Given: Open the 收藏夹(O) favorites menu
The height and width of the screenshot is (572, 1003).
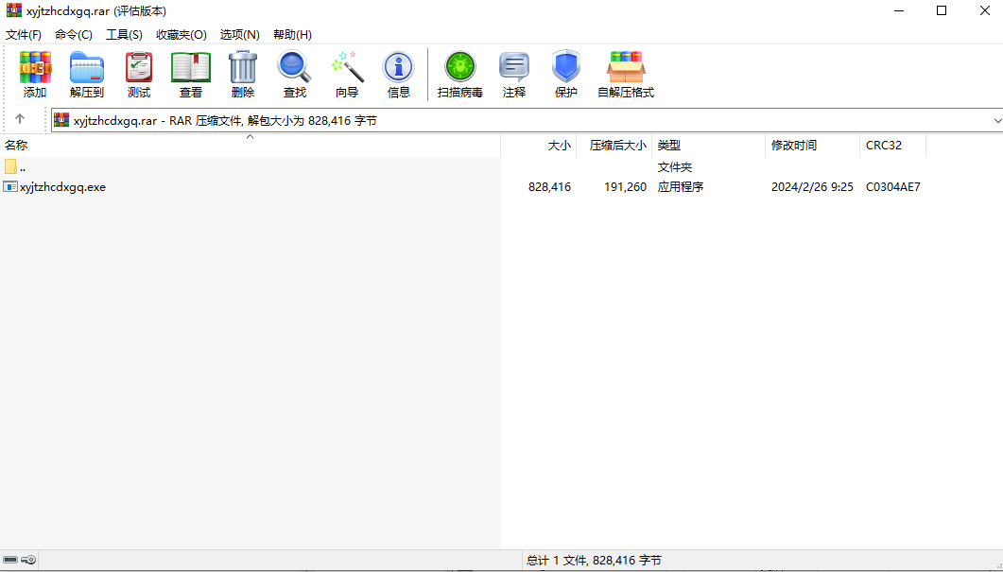Looking at the screenshot, I should [x=182, y=35].
